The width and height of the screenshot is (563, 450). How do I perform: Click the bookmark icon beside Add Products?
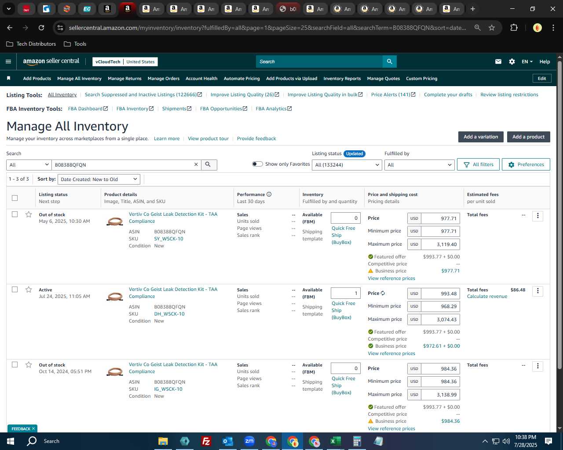[x=8, y=78]
